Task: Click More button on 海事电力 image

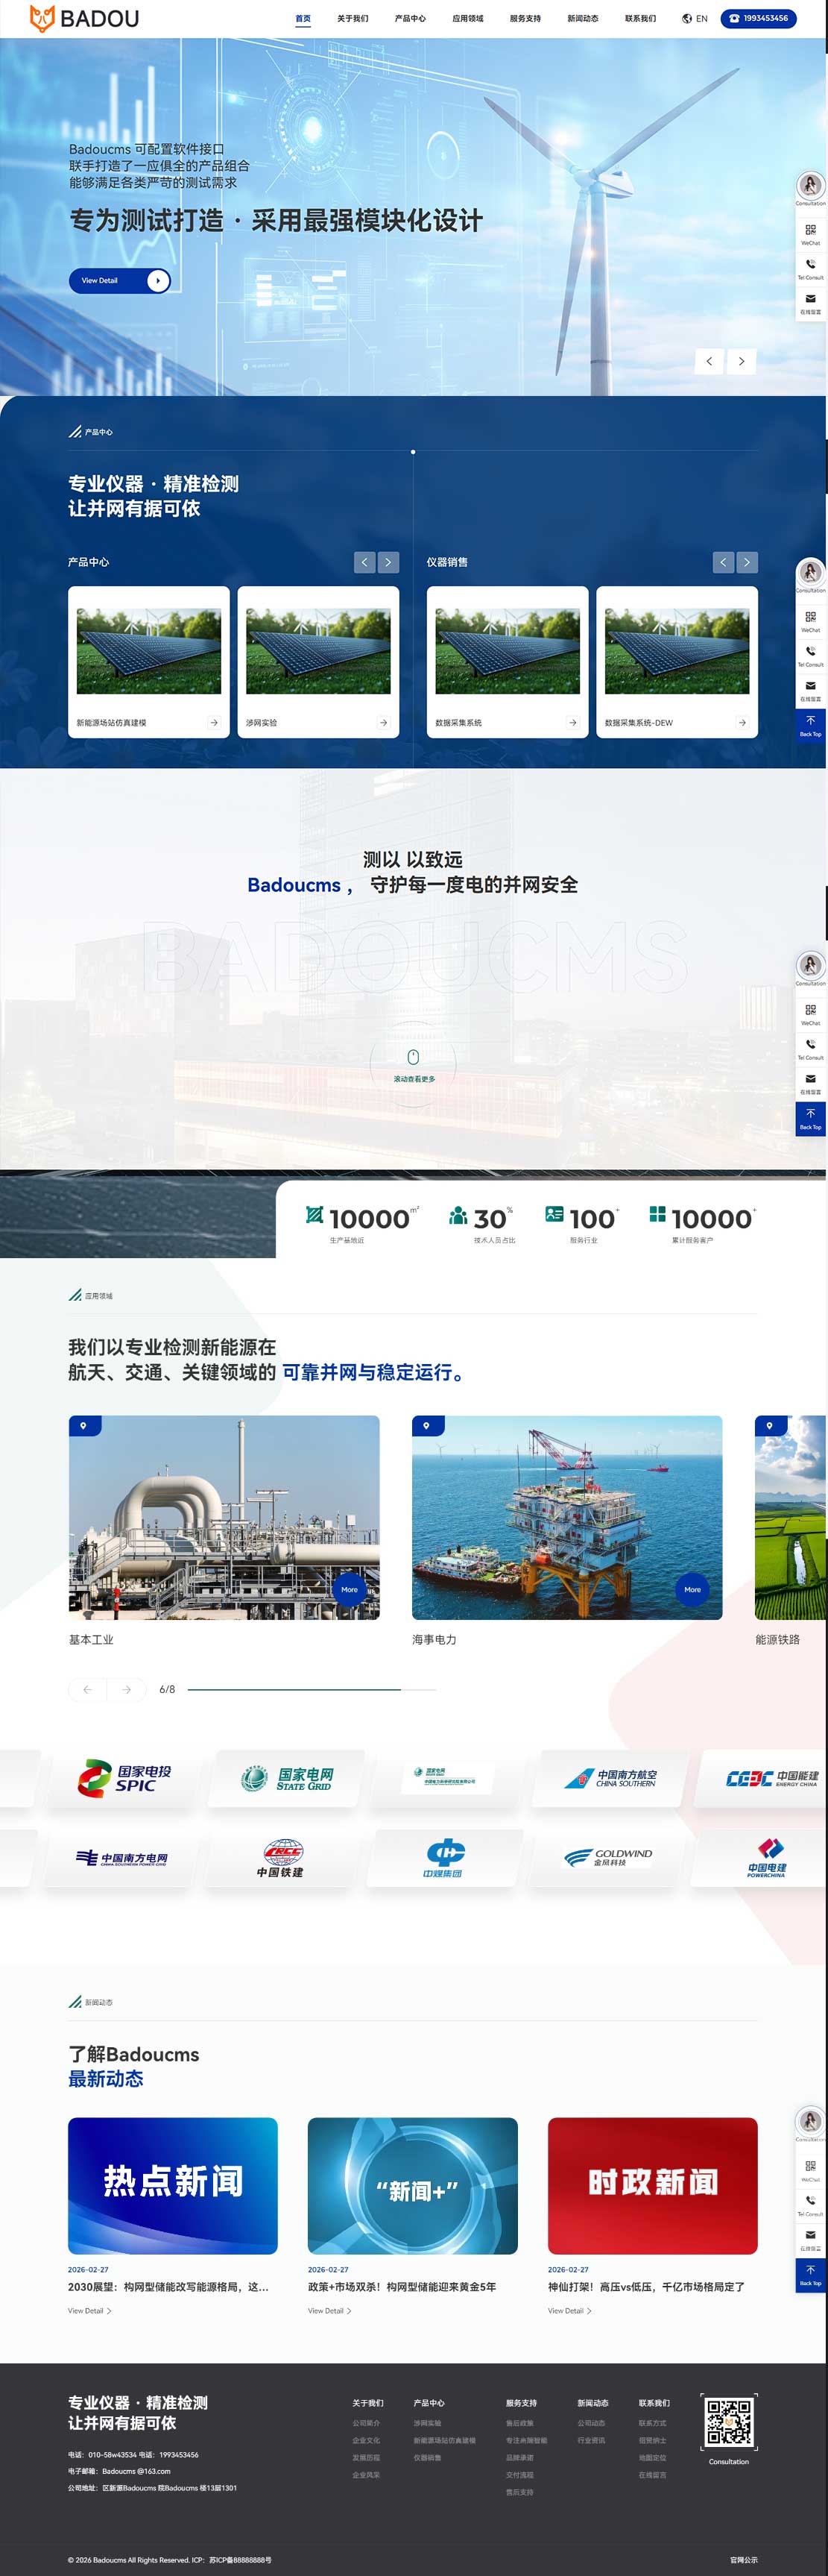Action: (x=692, y=1589)
